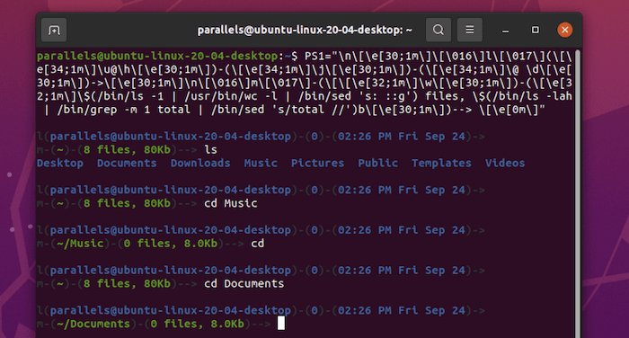
Task: Click the Videos directory name
Action: tap(505, 163)
